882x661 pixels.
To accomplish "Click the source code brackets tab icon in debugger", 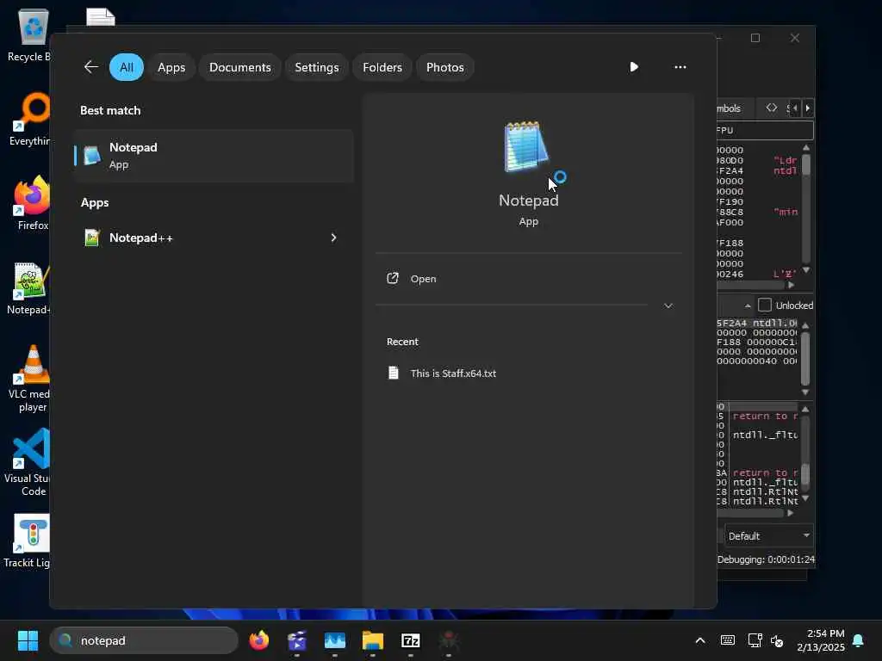I will click(772, 108).
